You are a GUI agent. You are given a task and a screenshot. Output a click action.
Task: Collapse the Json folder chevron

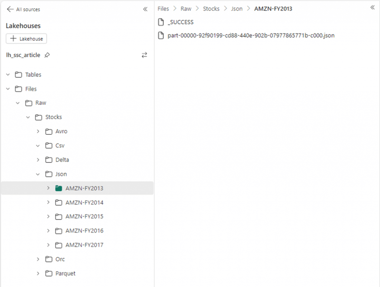[x=38, y=174]
